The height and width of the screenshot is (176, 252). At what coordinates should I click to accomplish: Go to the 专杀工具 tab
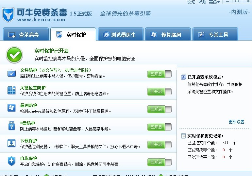214,35
